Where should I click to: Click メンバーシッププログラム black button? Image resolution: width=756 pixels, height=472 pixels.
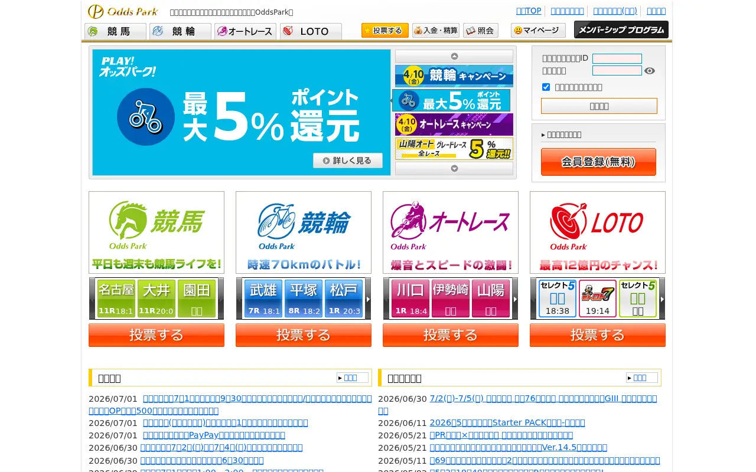tap(621, 30)
